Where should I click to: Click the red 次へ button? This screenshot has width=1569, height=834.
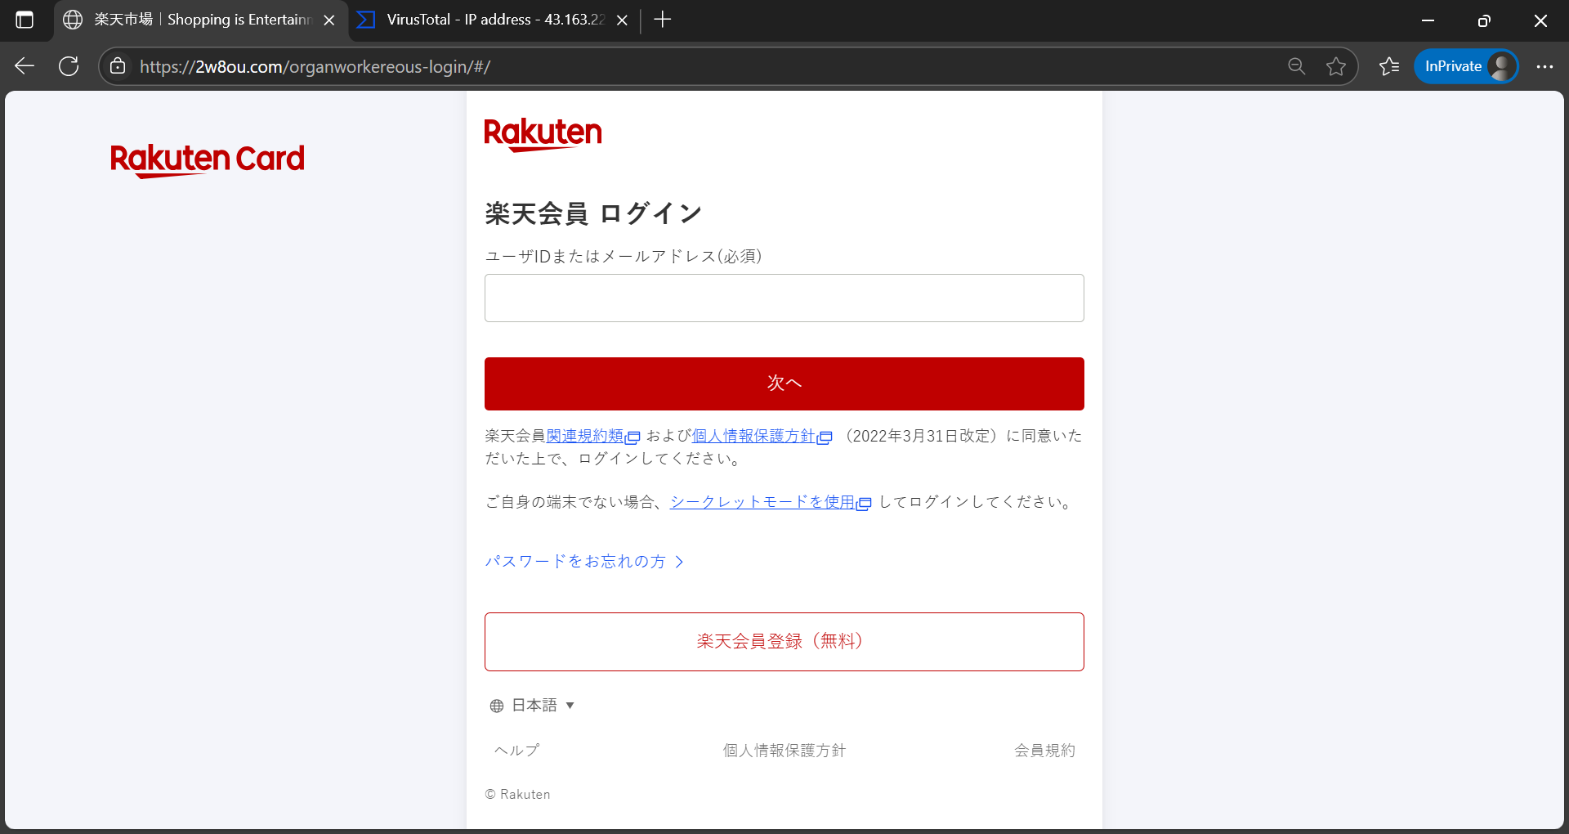click(x=784, y=383)
